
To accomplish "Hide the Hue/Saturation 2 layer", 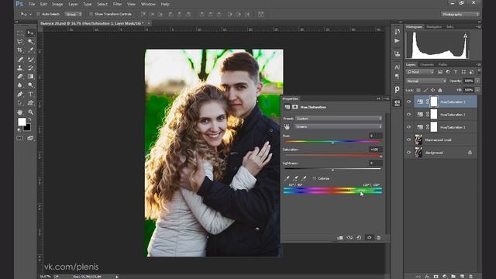I will pyautogui.click(x=408, y=115).
